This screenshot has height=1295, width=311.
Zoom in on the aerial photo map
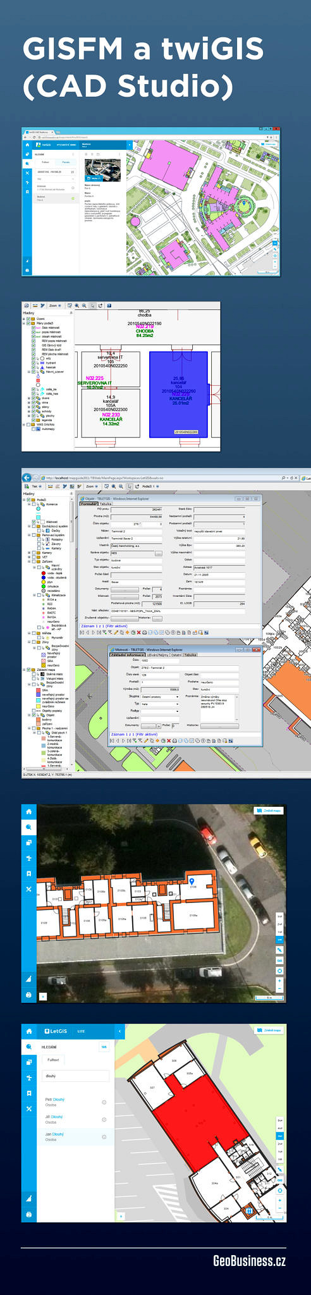pyautogui.click(x=280, y=981)
